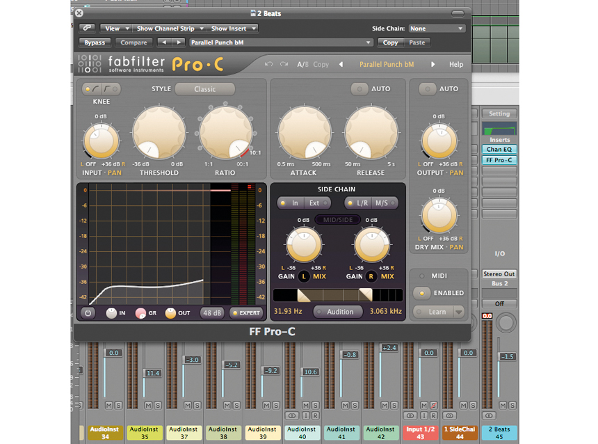Select M/S side chain mode
The height and width of the screenshot is (444, 598).
pos(385,203)
